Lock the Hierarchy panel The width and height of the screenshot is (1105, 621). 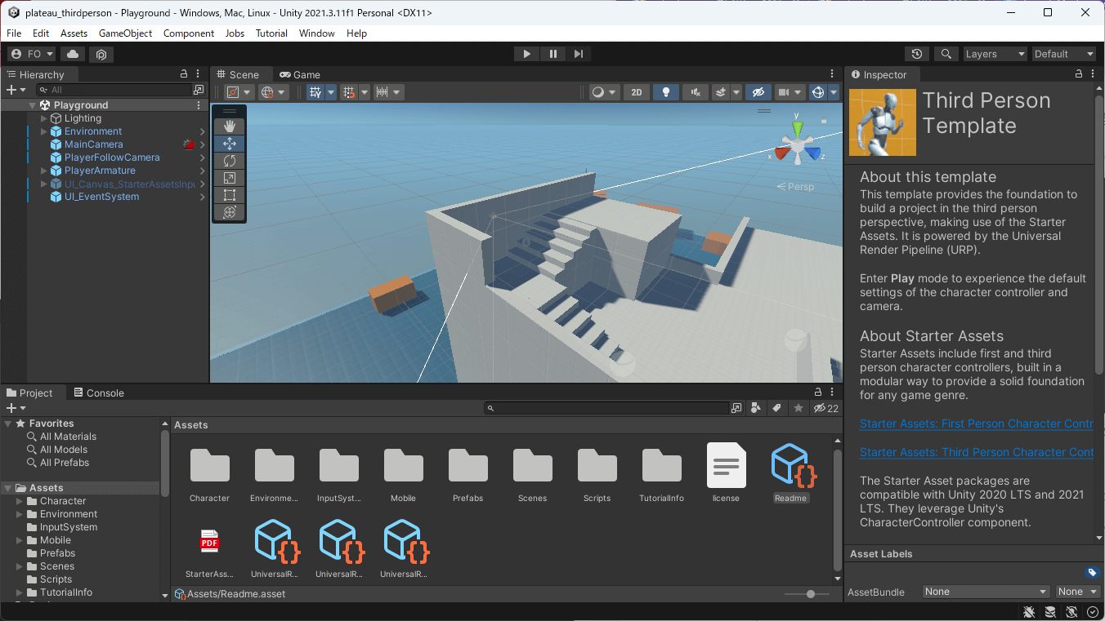(x=184, y=74)
